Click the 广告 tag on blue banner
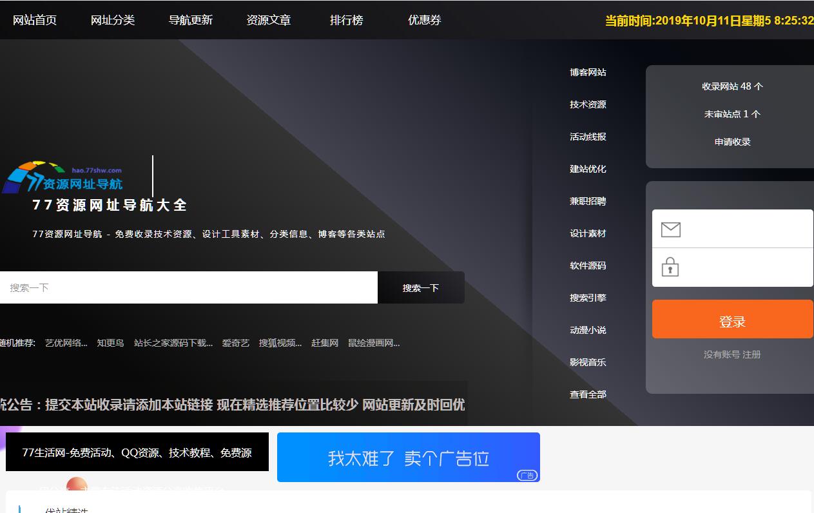Image resolution: width=814 pixels, height=513 pixels. pos(527,476)
